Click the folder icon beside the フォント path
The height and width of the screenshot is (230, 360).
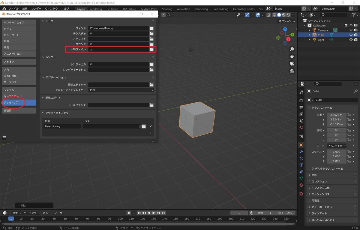(x=152, y=28)
